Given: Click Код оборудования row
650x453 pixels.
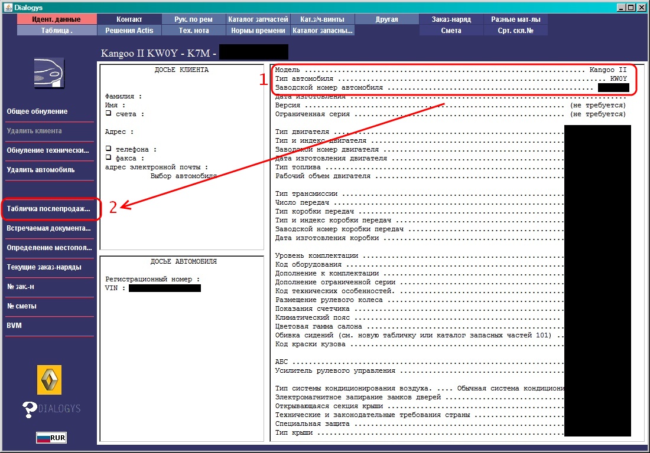Looking at the screenshot, I should (420, 264).
